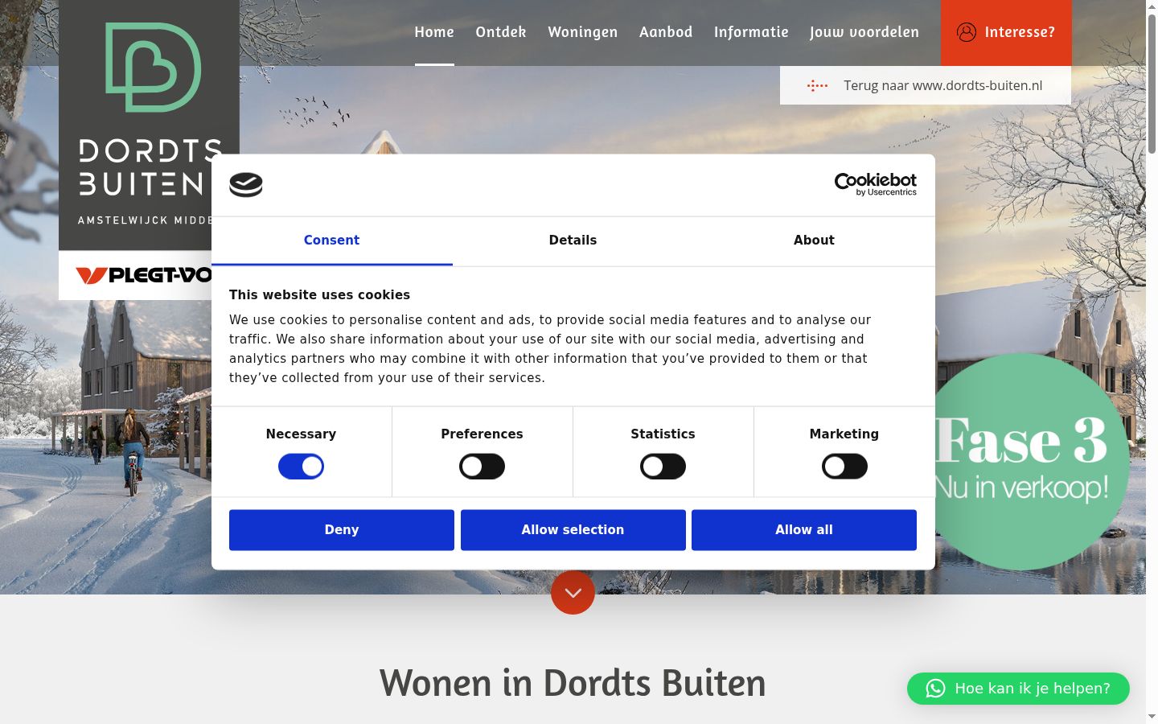Screen dimensions: 1158x724
Task: Enable the Statistics cookies switch
Action: [663, 467]
